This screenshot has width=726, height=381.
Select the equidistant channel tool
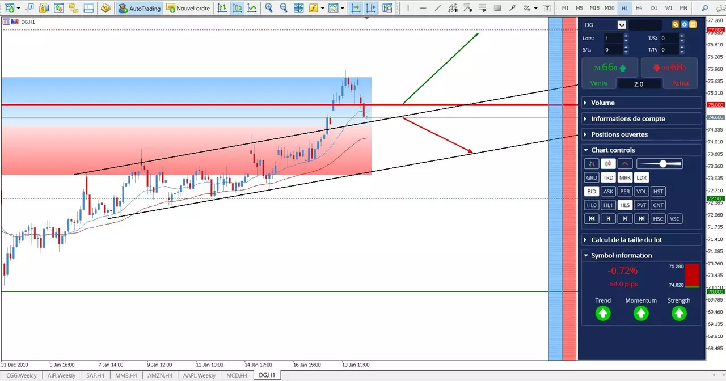coord(452,8)
